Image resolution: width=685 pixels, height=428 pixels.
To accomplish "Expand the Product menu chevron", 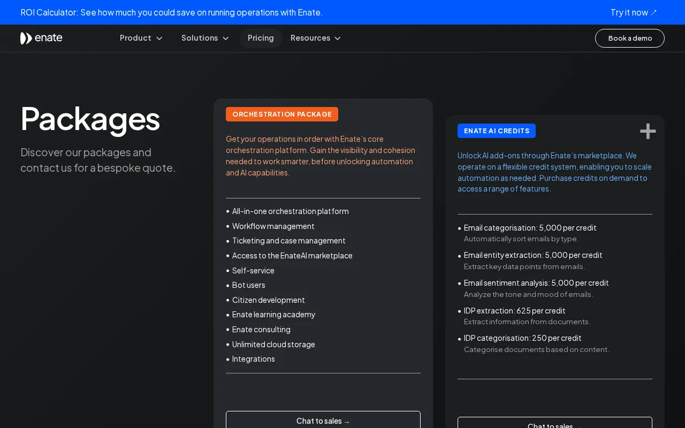I will 159,38.
